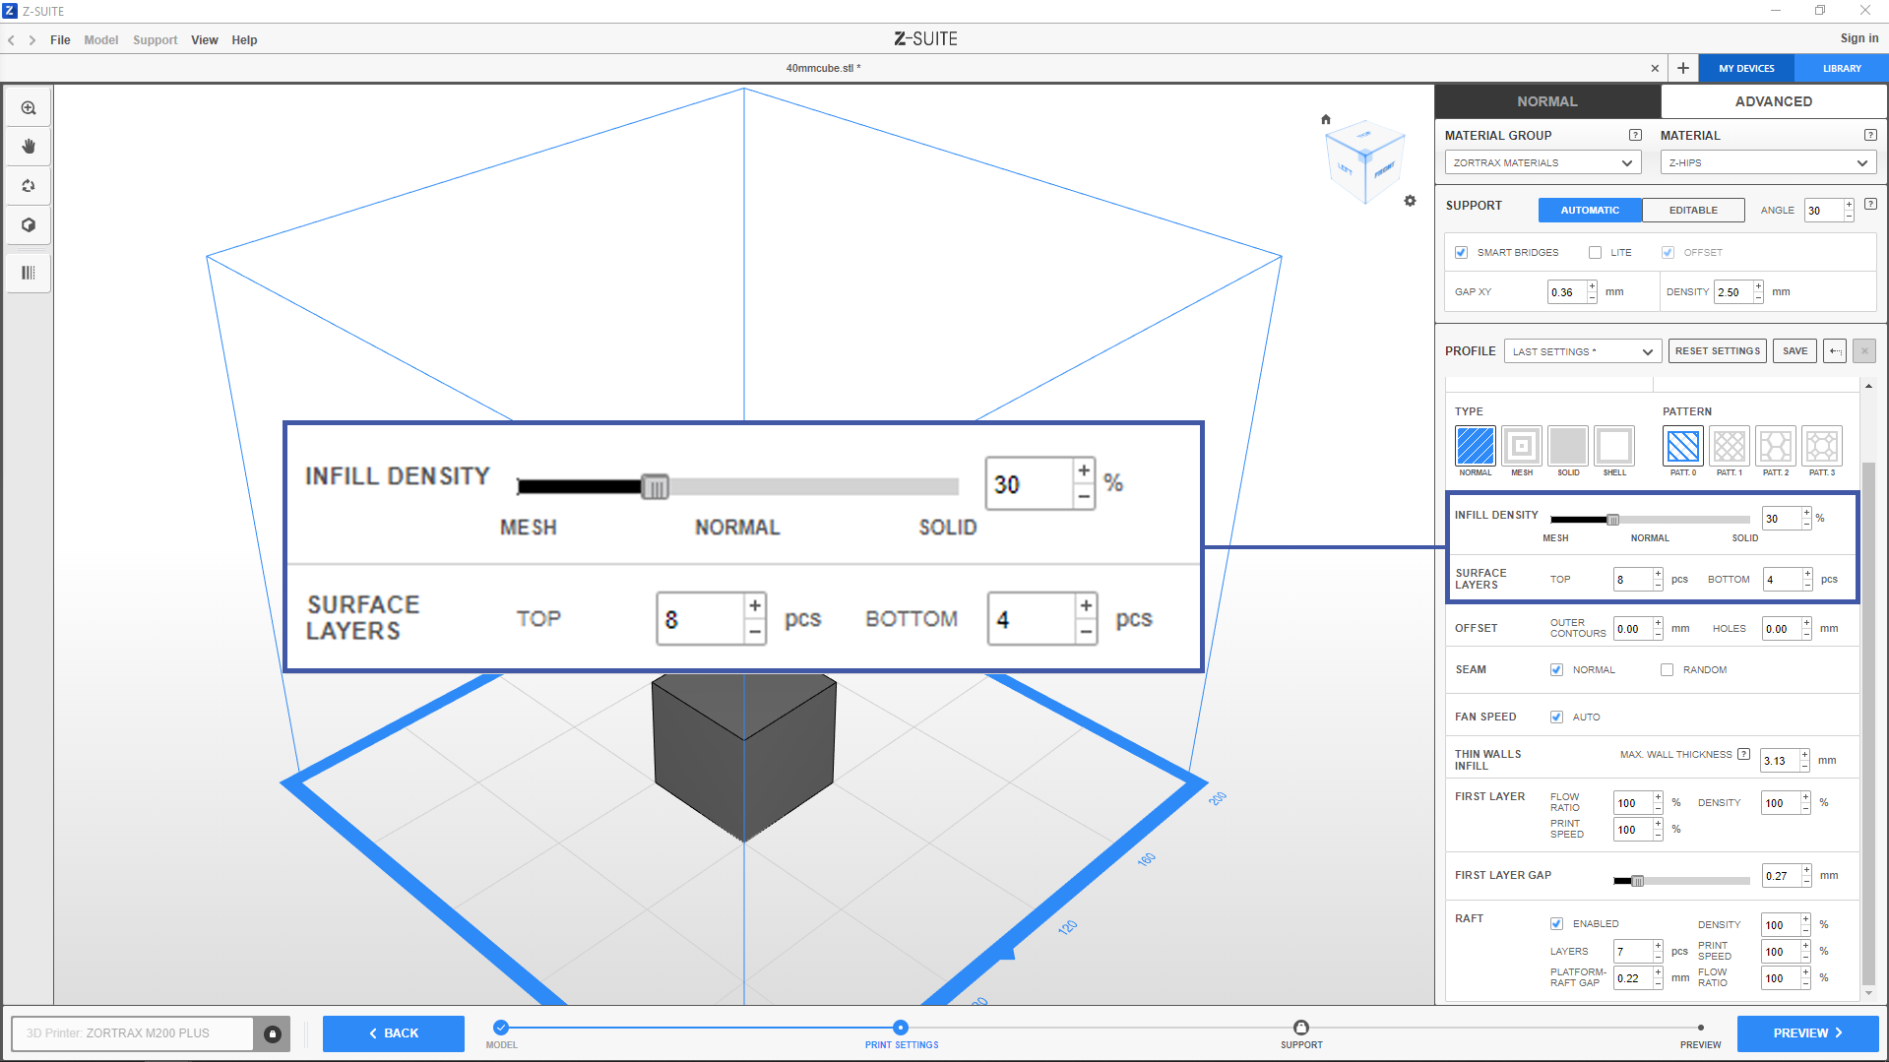Open the View menu
Screen dimensions: 1889x1062
(204, 40)
